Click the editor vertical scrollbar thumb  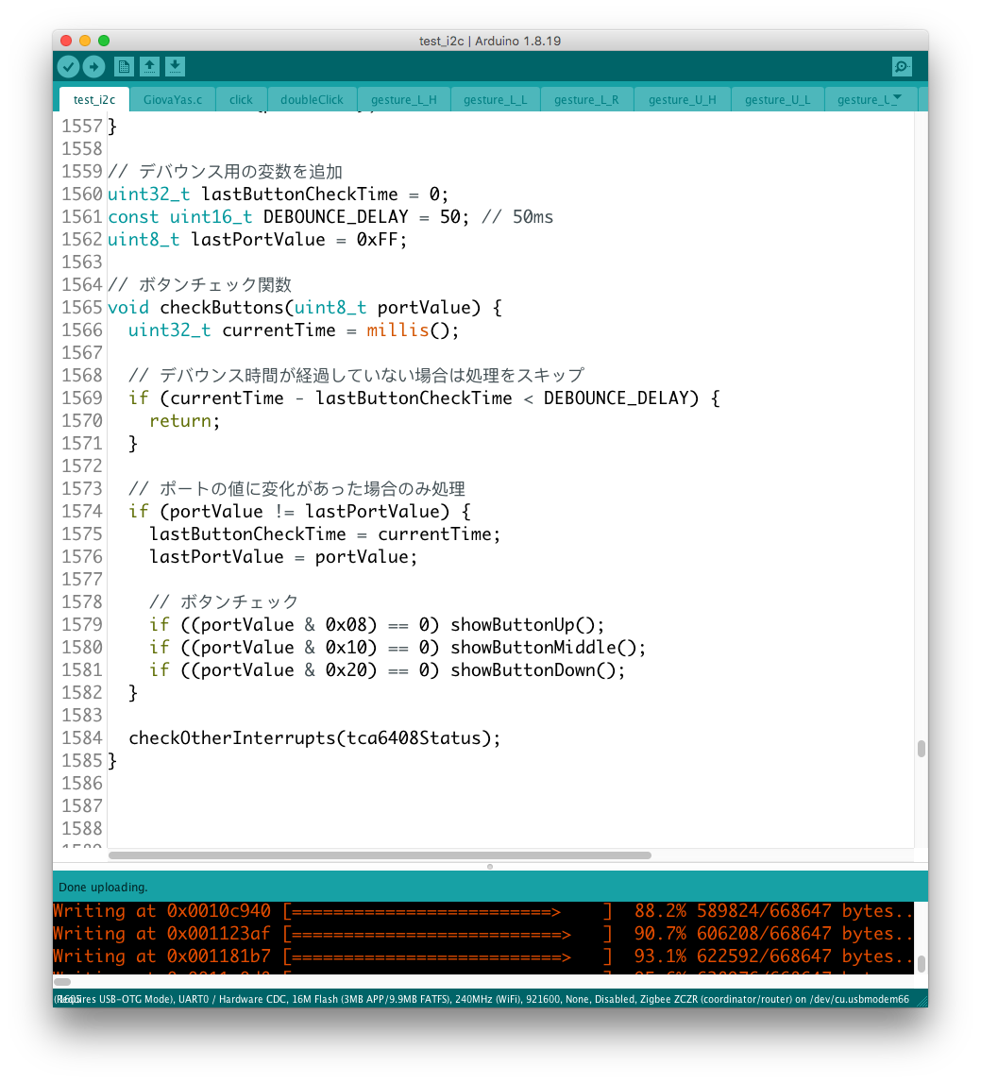[x=921, y=749]
